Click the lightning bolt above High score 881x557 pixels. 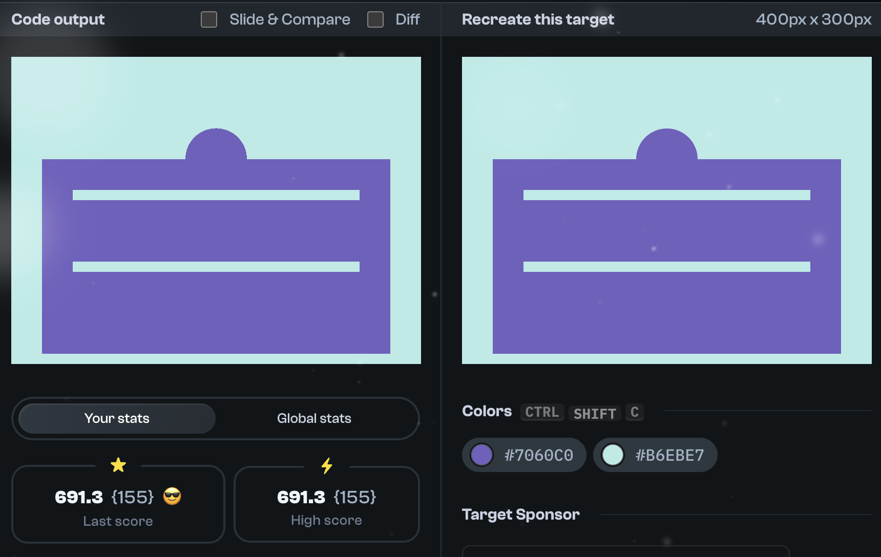[326, 465]
